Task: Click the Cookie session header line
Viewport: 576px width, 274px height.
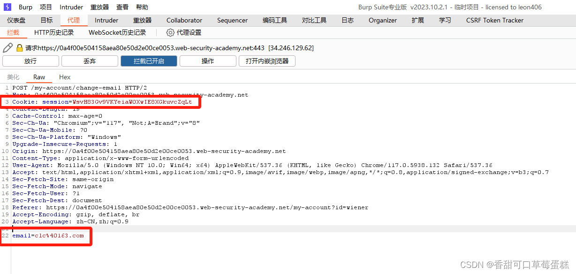Action: click(x=102, y=102)
